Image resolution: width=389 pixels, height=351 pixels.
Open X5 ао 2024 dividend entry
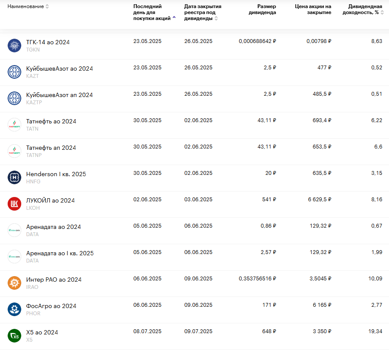pos(42,332)
